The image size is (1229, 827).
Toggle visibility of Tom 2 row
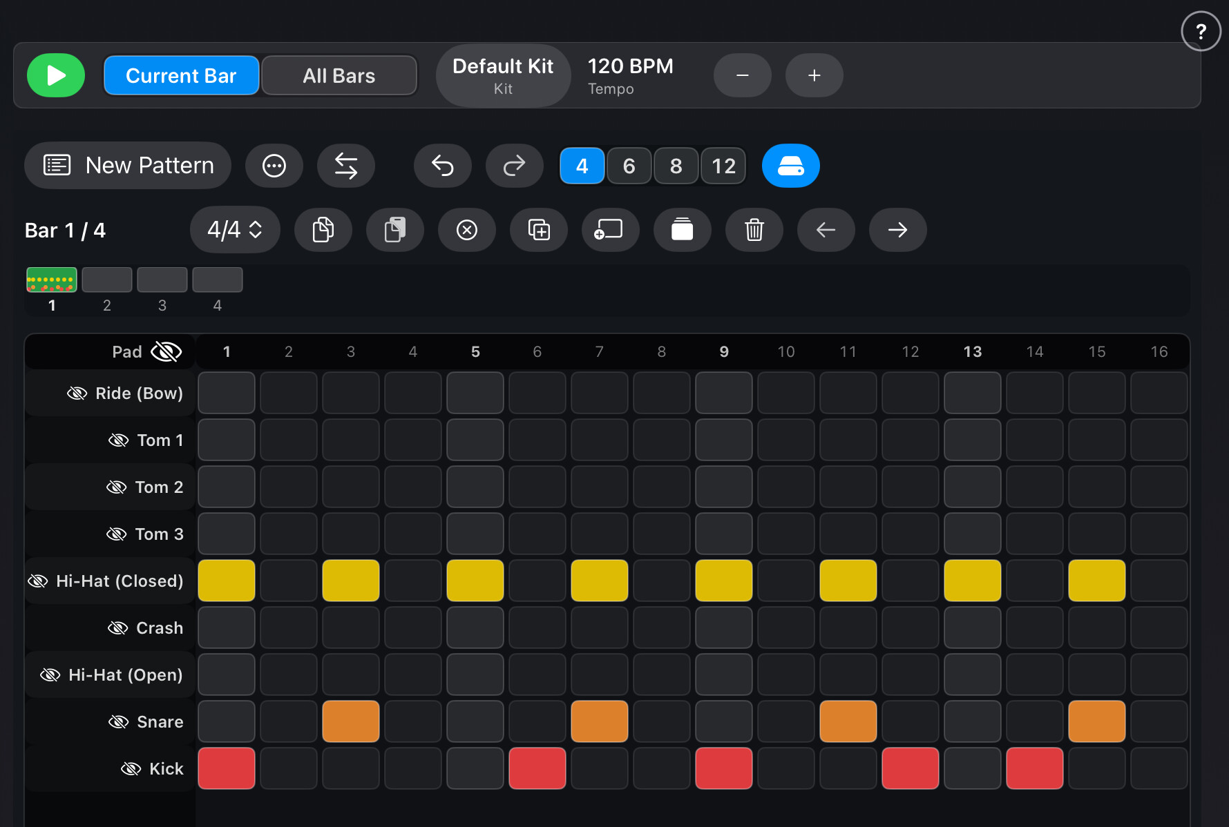[117, 487]
